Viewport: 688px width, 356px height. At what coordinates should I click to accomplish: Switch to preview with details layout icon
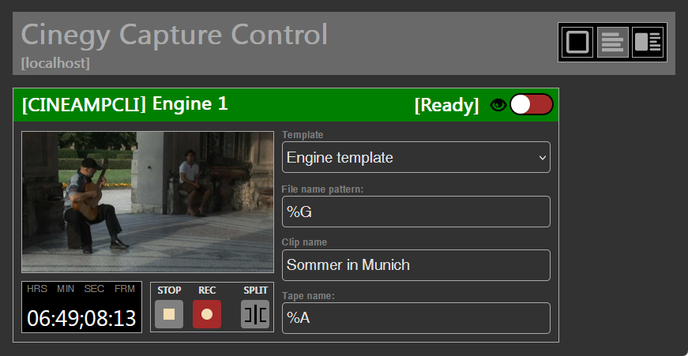[x=648, y=42]
